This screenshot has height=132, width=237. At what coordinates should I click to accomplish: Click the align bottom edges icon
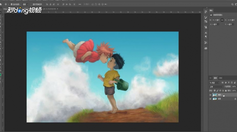[x=70, y=4]
